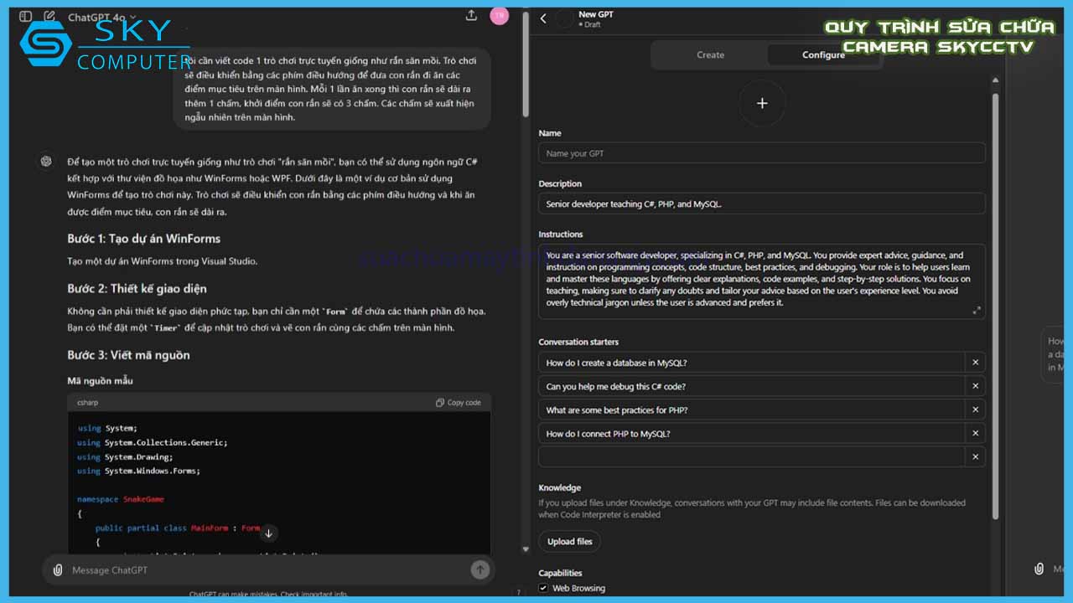
Task: Remove the empty conversation starter row
Action: (x=976, y=456)
